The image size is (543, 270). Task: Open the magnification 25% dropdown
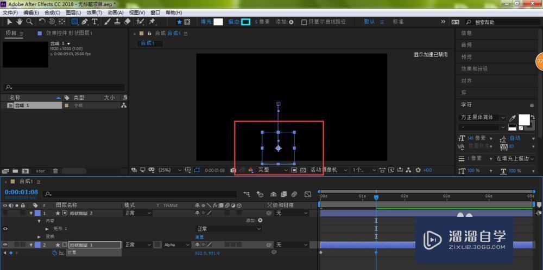[170, 170]
